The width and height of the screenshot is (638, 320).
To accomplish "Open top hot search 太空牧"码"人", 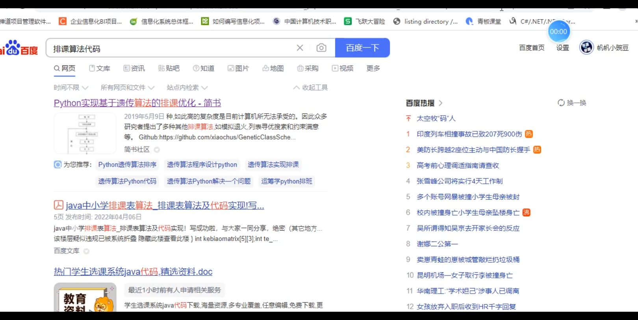I will (436, 118).
